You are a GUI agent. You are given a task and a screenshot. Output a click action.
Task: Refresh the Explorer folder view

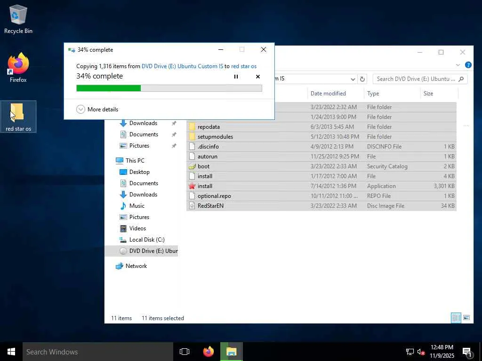point(362,79)
